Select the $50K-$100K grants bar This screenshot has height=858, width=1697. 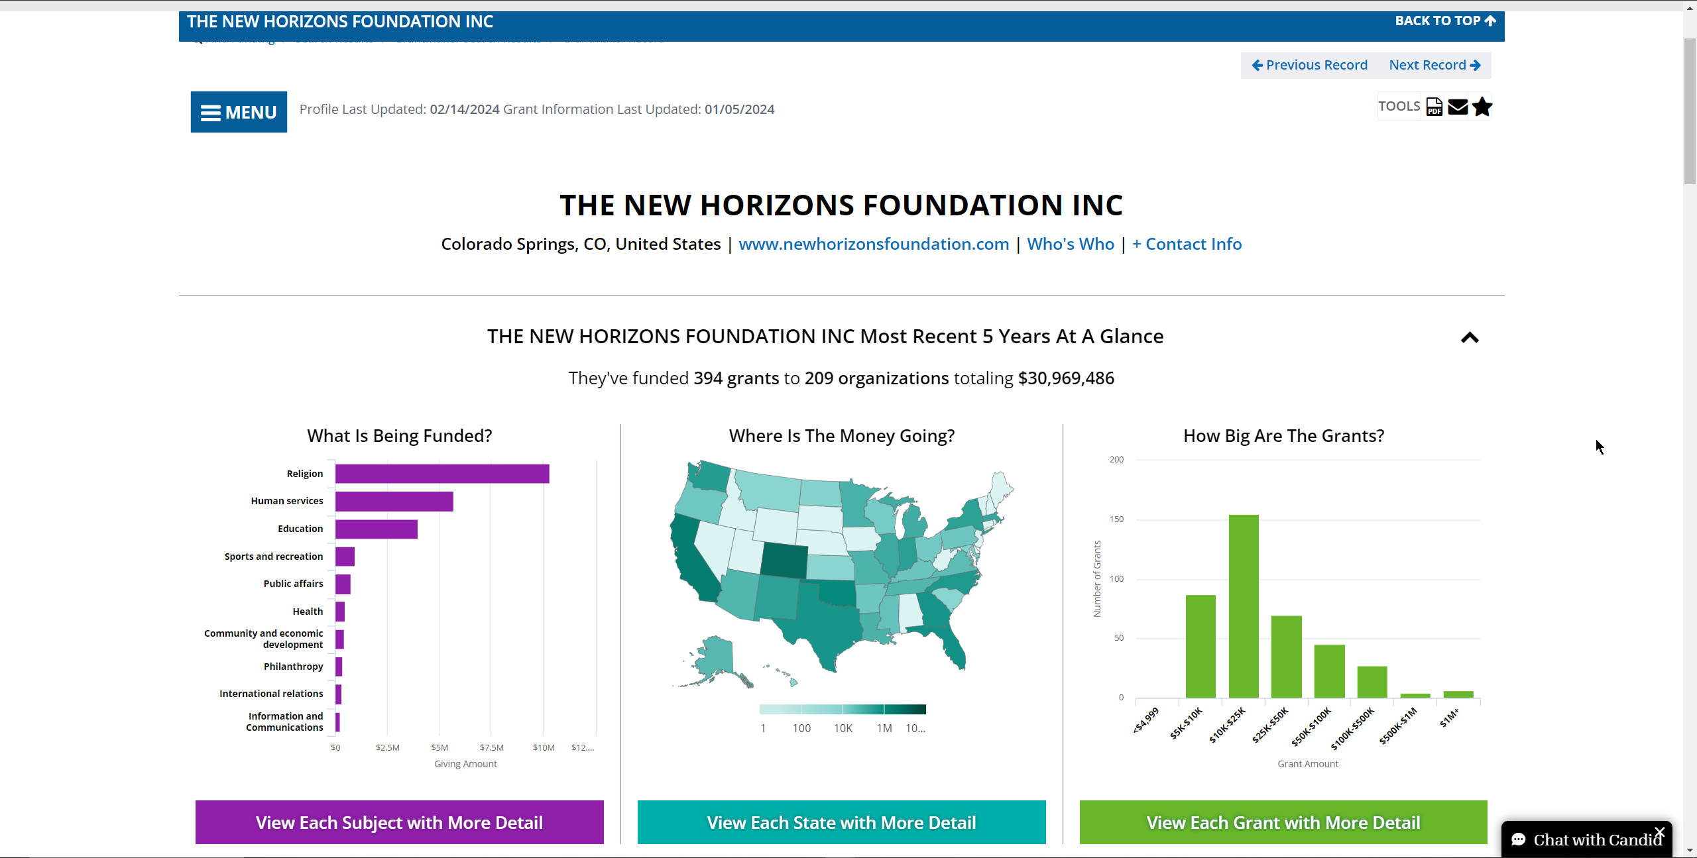click(x=1330, y=671)
